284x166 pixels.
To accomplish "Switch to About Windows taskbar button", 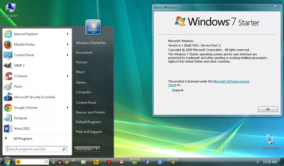I will 173,162.
